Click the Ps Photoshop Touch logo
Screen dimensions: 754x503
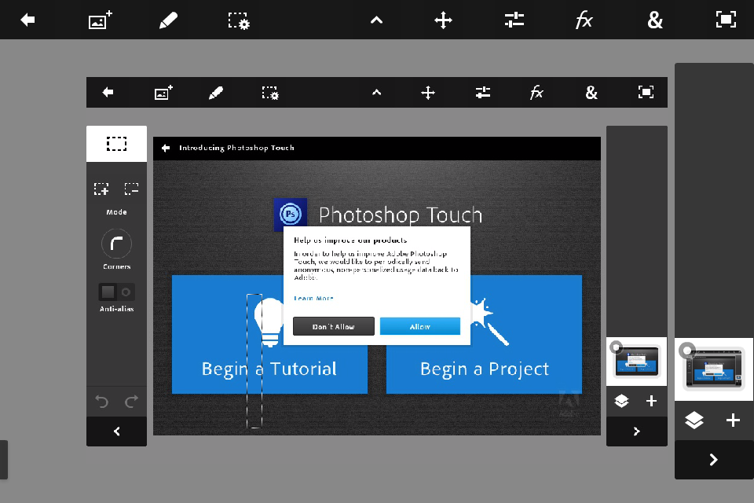pos(291,215)
